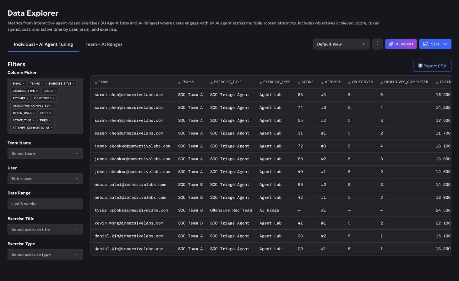459x281 pixels.
Task: Expand the Save options chevron
Action: [x=445, y=44]
